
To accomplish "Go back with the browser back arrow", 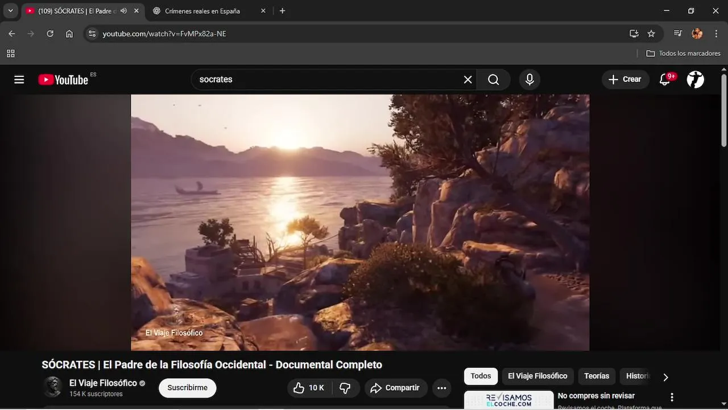I will 12,34.
